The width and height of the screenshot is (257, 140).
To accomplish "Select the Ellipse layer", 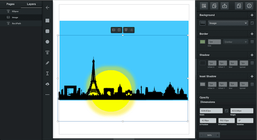I will (x=21, y=11).
